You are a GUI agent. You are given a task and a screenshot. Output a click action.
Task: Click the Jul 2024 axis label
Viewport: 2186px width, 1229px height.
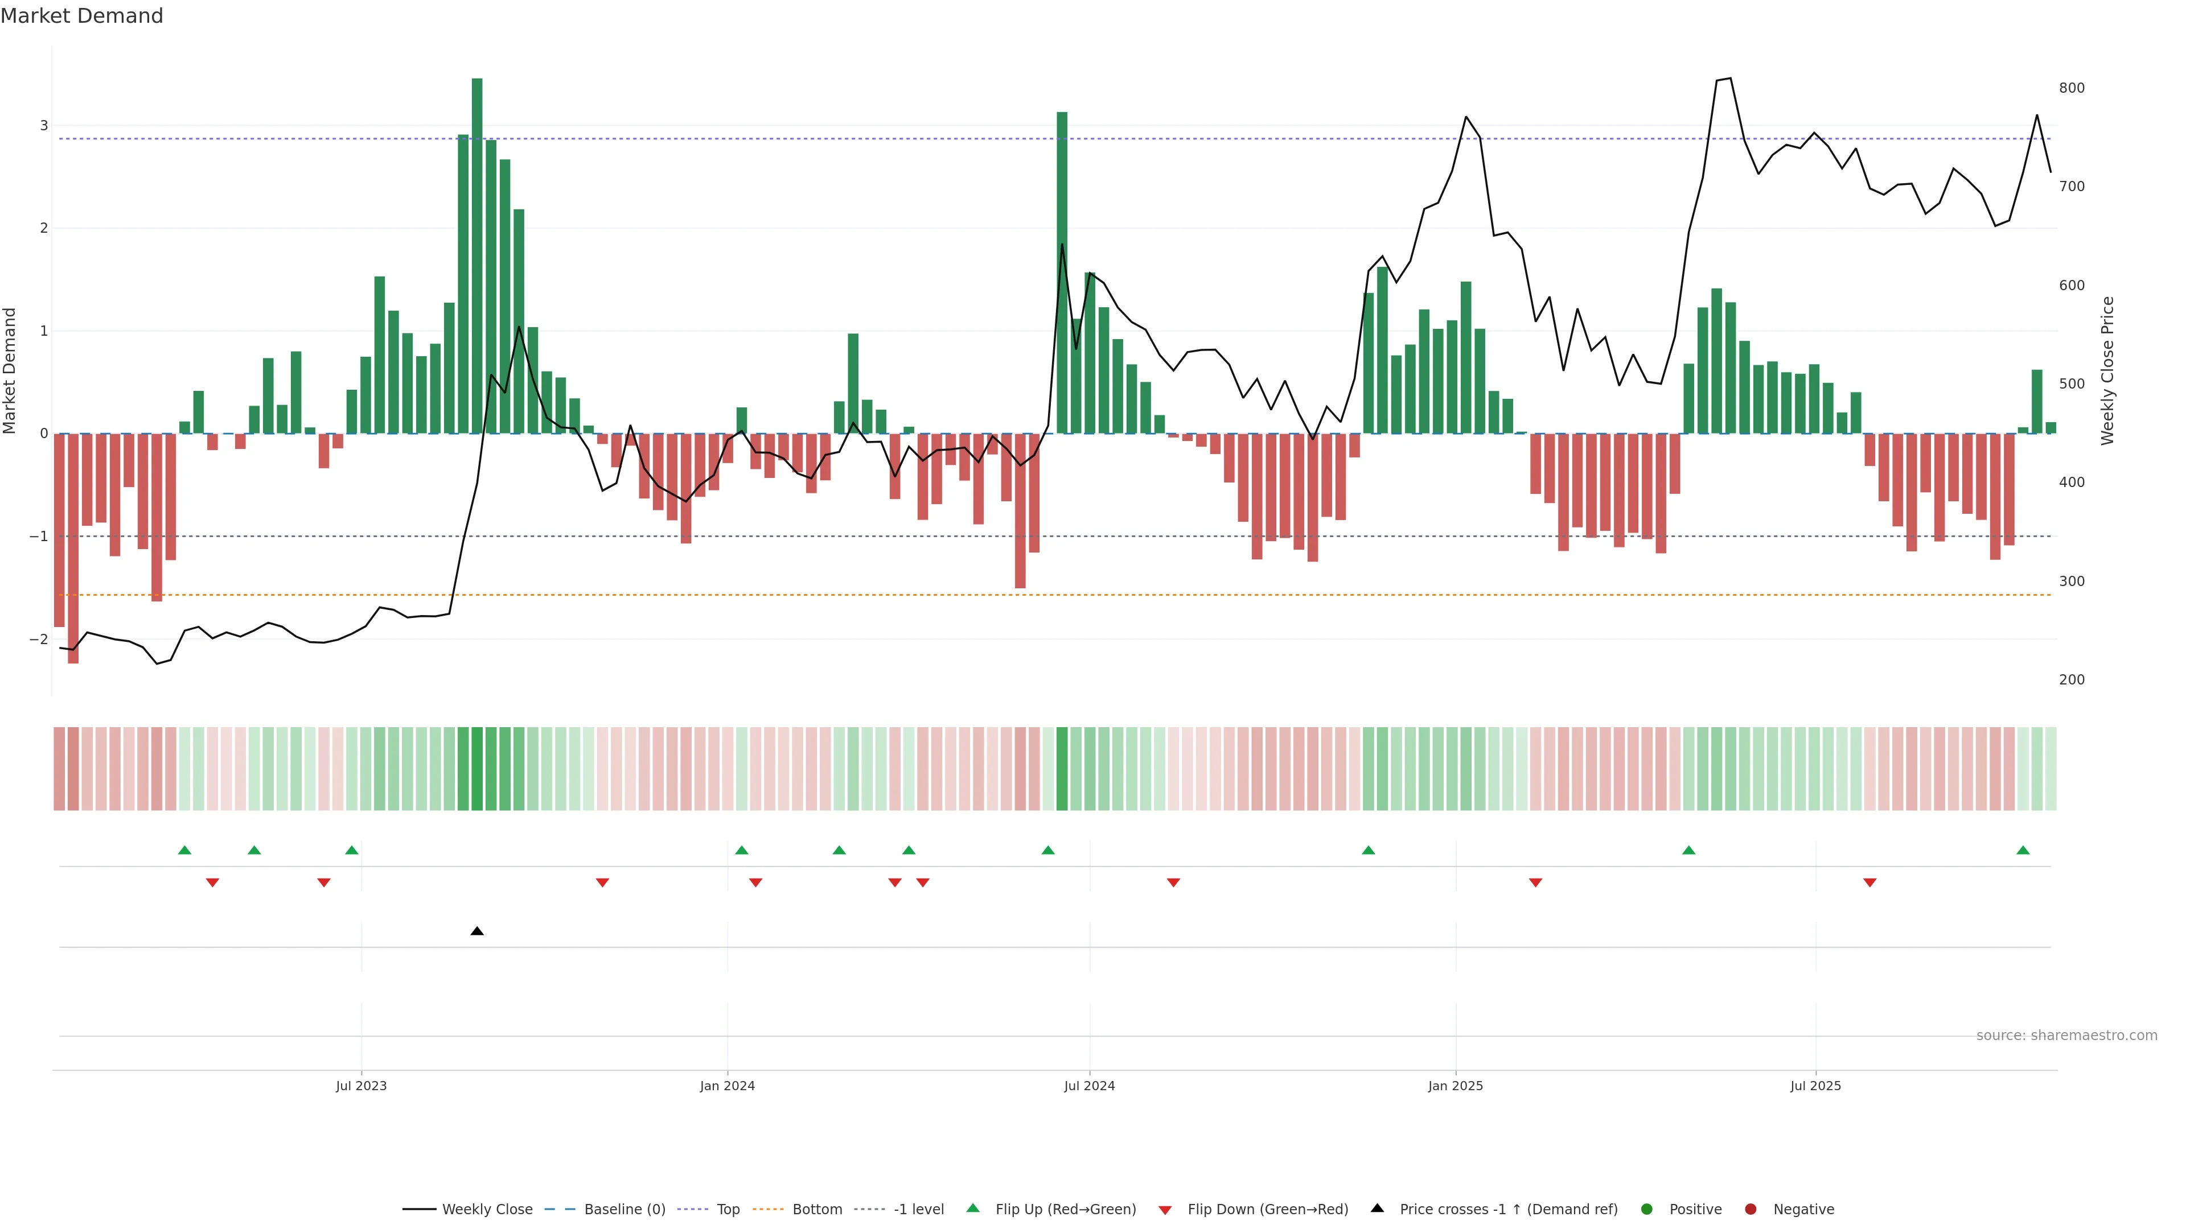[1090, 1086]
